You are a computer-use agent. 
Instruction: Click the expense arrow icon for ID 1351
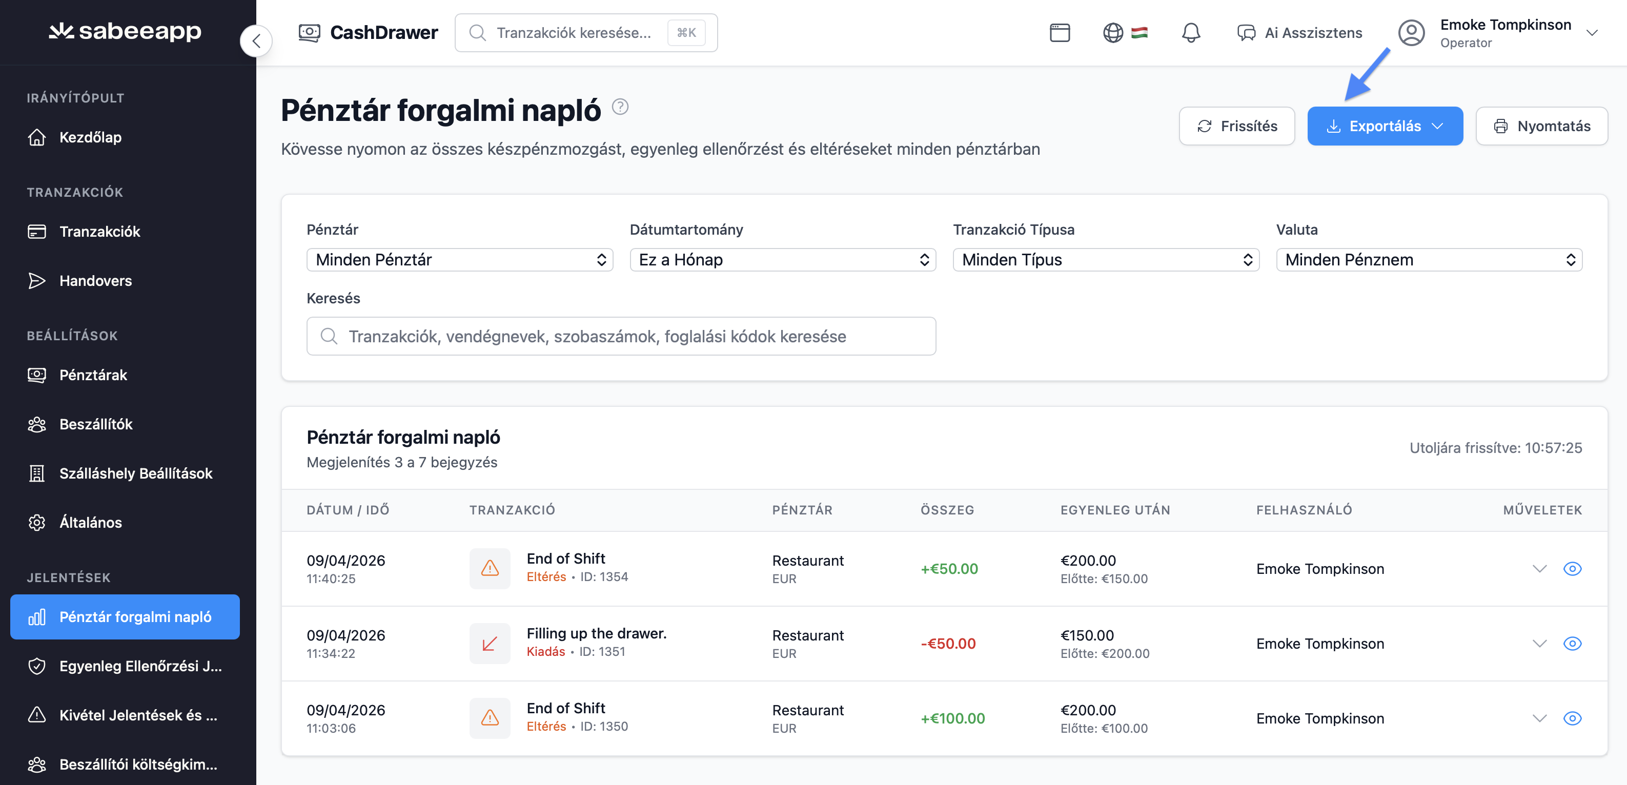tap(490, 644)
